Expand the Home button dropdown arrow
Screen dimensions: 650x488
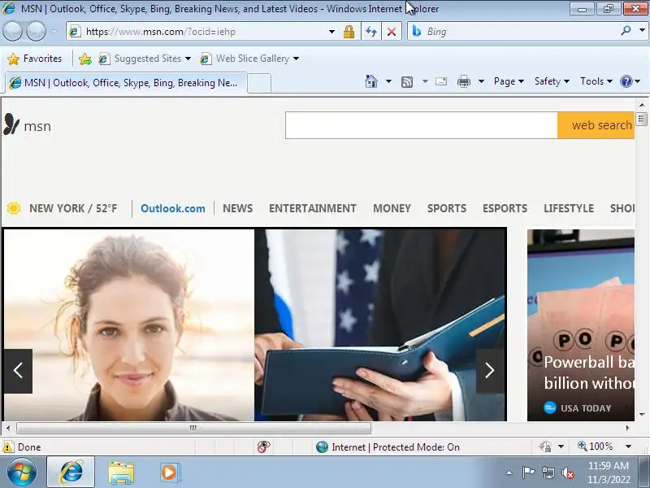click(x=388, y=81)
